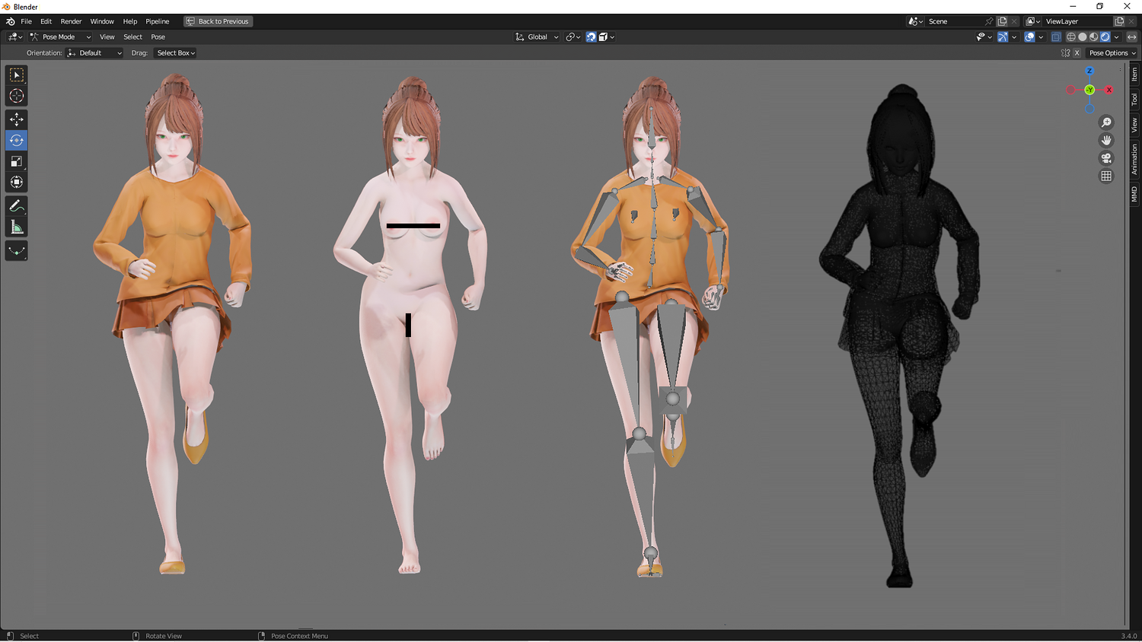Click the blue Z axis on the gizmo
The height and width of the screenshot is (642, 1142).
(x=1089, y=71)
